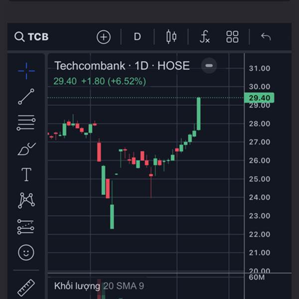The width and height of the screenshot is (299, 299).
Task: Open the fx indicators menu
Action: (205, 36)
